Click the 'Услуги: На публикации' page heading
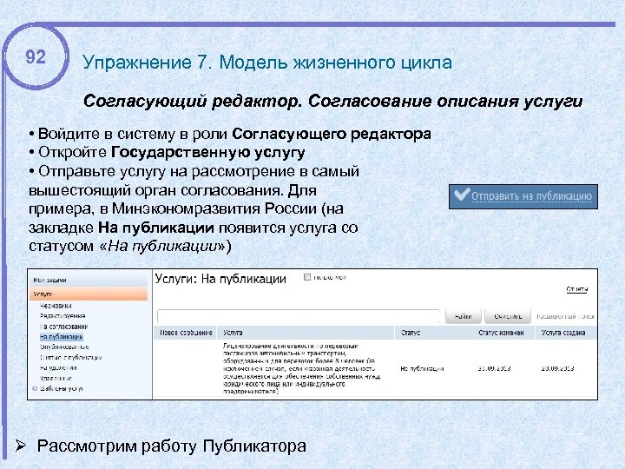 pos(220,279)
